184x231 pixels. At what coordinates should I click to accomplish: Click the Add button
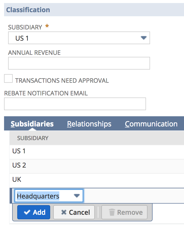coord(34,212)
